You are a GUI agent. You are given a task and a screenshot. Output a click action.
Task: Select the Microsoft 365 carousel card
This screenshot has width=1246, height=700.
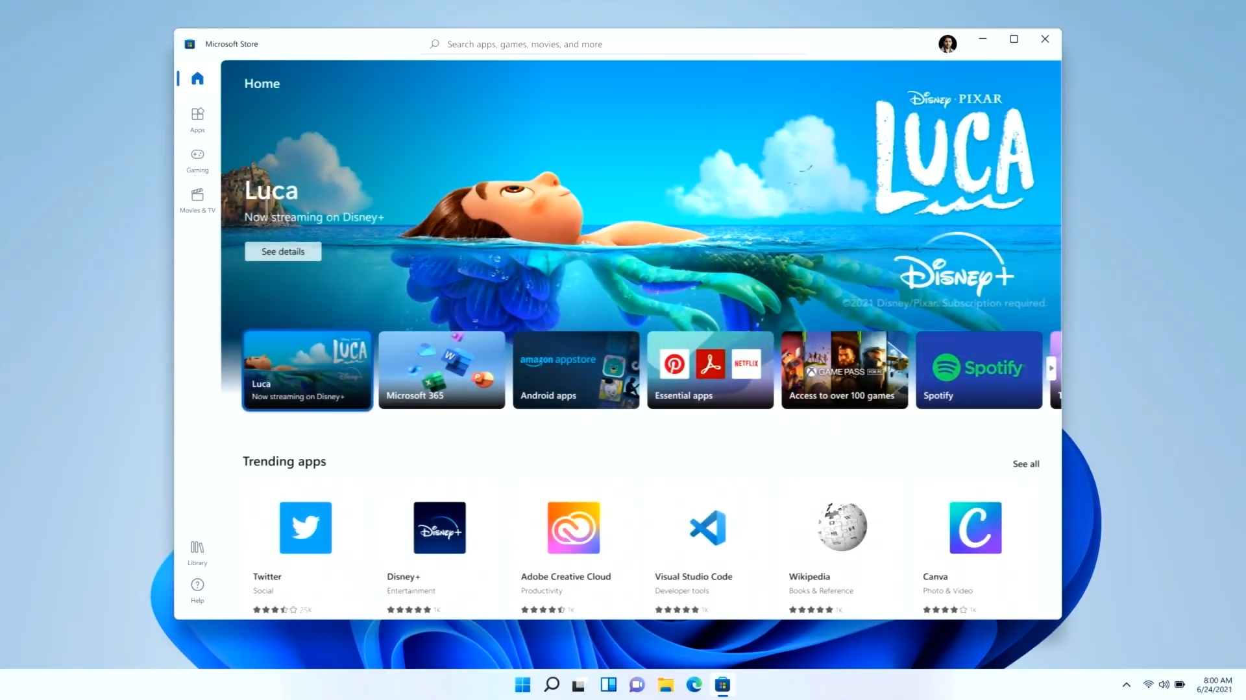(x=441, y=369)
